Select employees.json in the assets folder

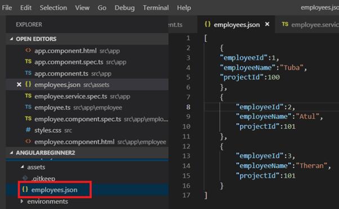[87, 190]
